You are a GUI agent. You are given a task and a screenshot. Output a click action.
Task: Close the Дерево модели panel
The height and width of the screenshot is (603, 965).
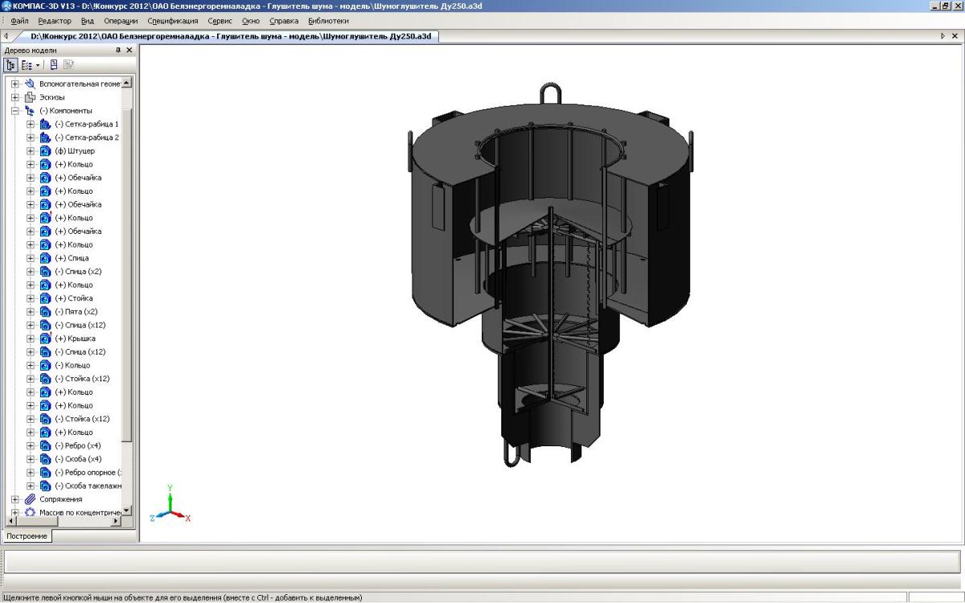tap(129, 50)
